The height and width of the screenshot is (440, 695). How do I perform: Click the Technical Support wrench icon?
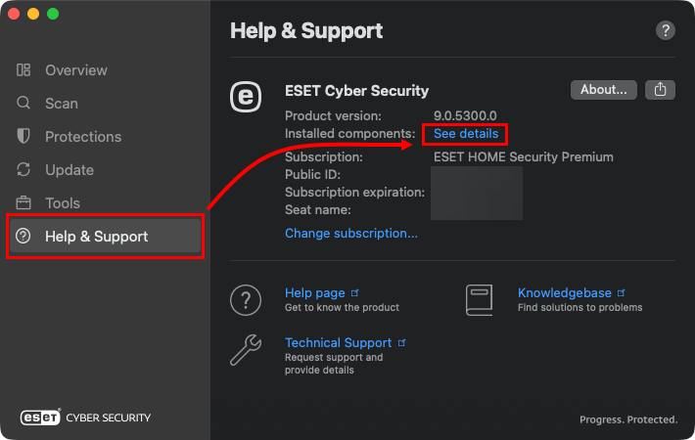pyautogui.click(x=245, y=349)
